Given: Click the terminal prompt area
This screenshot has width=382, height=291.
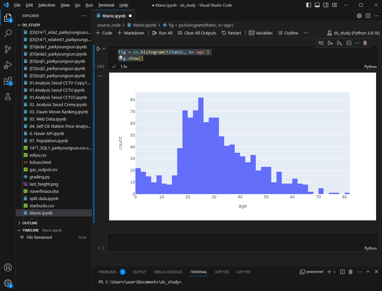Looking at the screenshot, I should click(140, 282).
